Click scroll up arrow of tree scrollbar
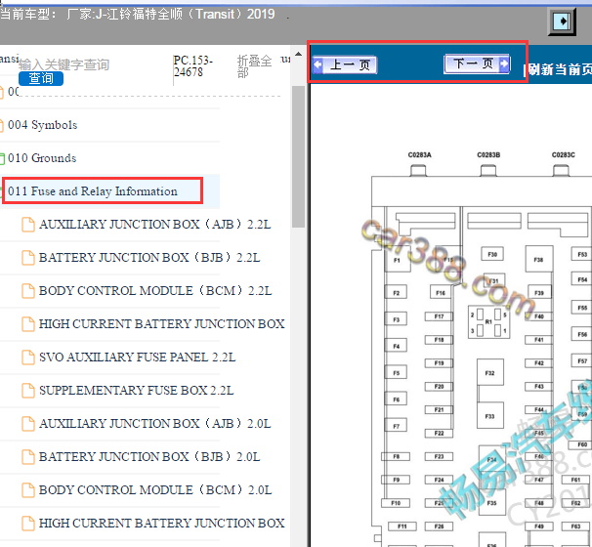Image resolution: width=592 pixels, height=547 pixels. [298, 54]
